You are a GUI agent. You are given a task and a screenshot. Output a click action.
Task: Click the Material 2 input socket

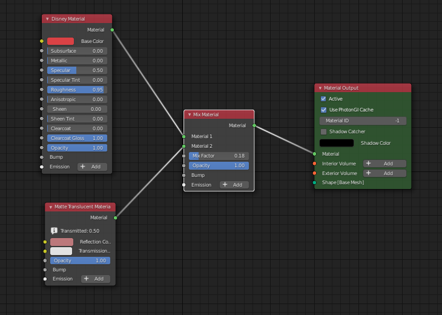click(x=184, y=146)
